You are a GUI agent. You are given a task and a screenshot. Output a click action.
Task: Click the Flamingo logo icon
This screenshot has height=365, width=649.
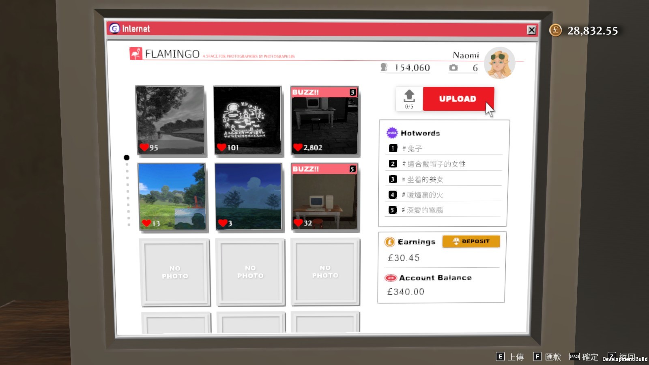point(135,54)
